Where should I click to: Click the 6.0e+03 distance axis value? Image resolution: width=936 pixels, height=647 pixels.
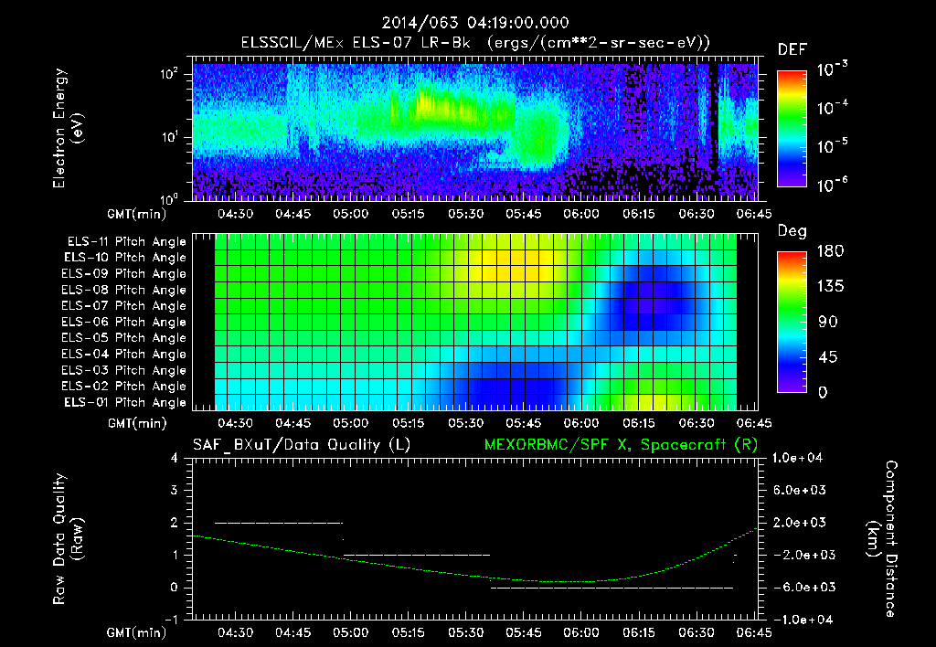coord(799,490)
